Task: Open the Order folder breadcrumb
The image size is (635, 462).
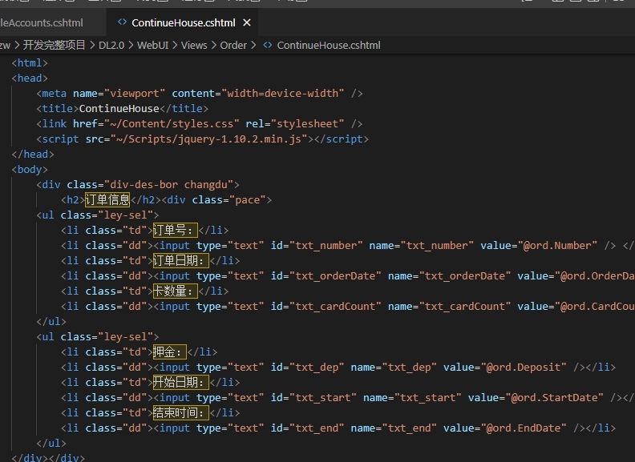Action: point(233,46)
